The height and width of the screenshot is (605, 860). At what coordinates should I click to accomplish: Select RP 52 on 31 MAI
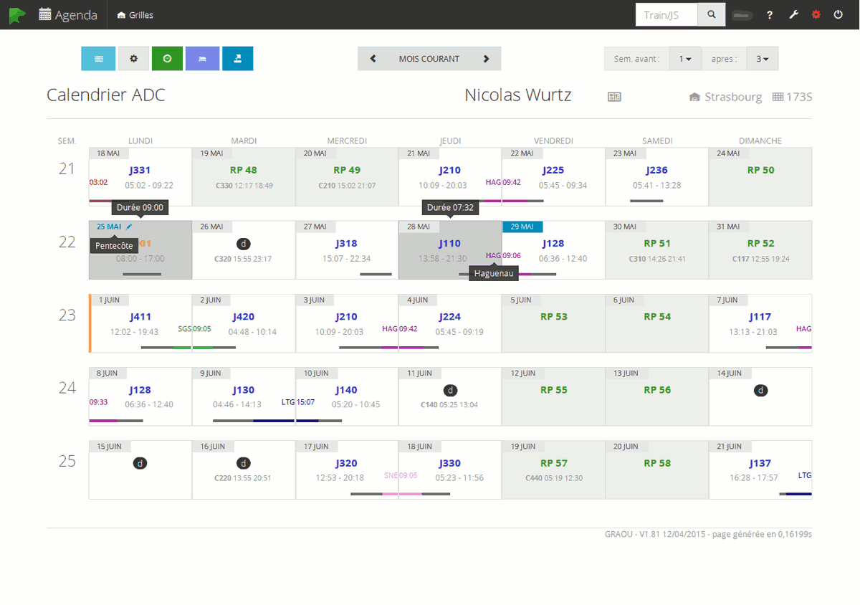(760, 244)
